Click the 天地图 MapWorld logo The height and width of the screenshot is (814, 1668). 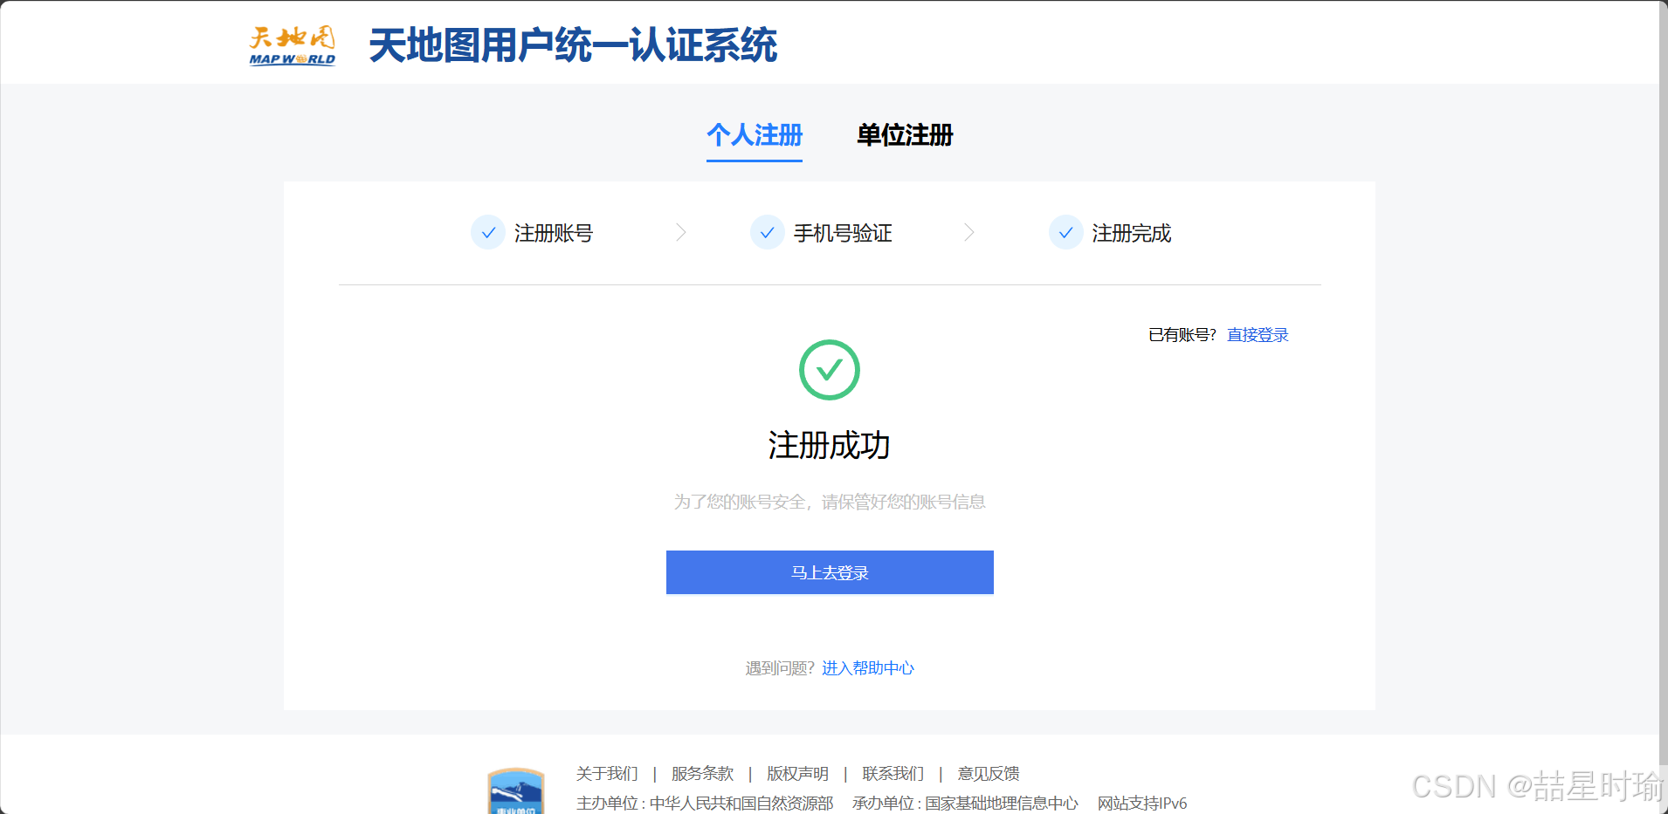pos(292,45)
